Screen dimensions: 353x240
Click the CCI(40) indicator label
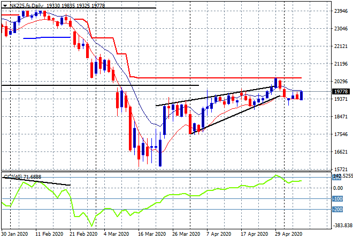[22, 177]
